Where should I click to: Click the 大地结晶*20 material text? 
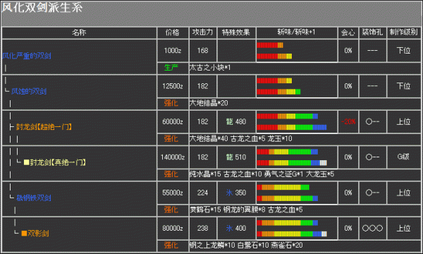tap(209, 103)
